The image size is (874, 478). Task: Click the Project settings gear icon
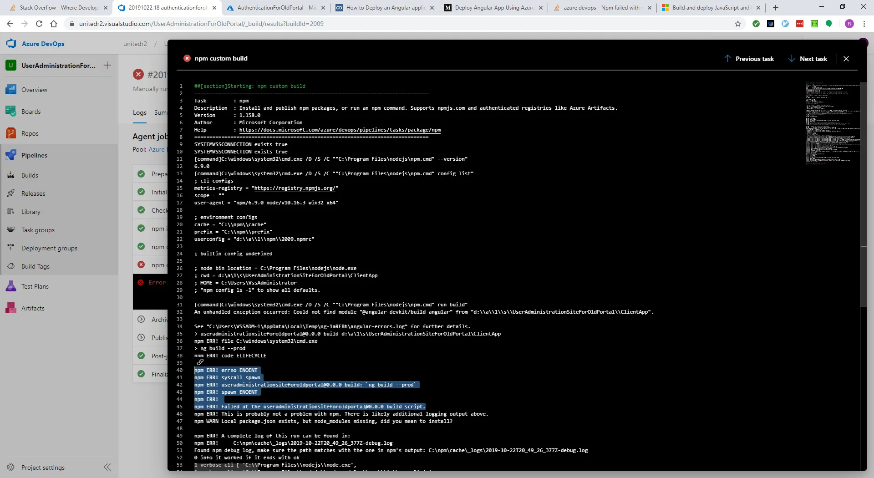click(11, 467)
